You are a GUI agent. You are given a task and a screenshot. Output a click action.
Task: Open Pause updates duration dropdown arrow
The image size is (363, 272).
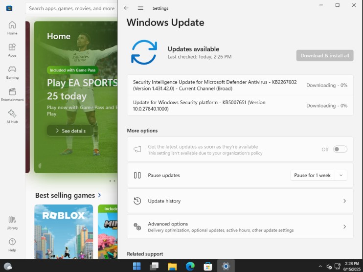click(341, 175)
